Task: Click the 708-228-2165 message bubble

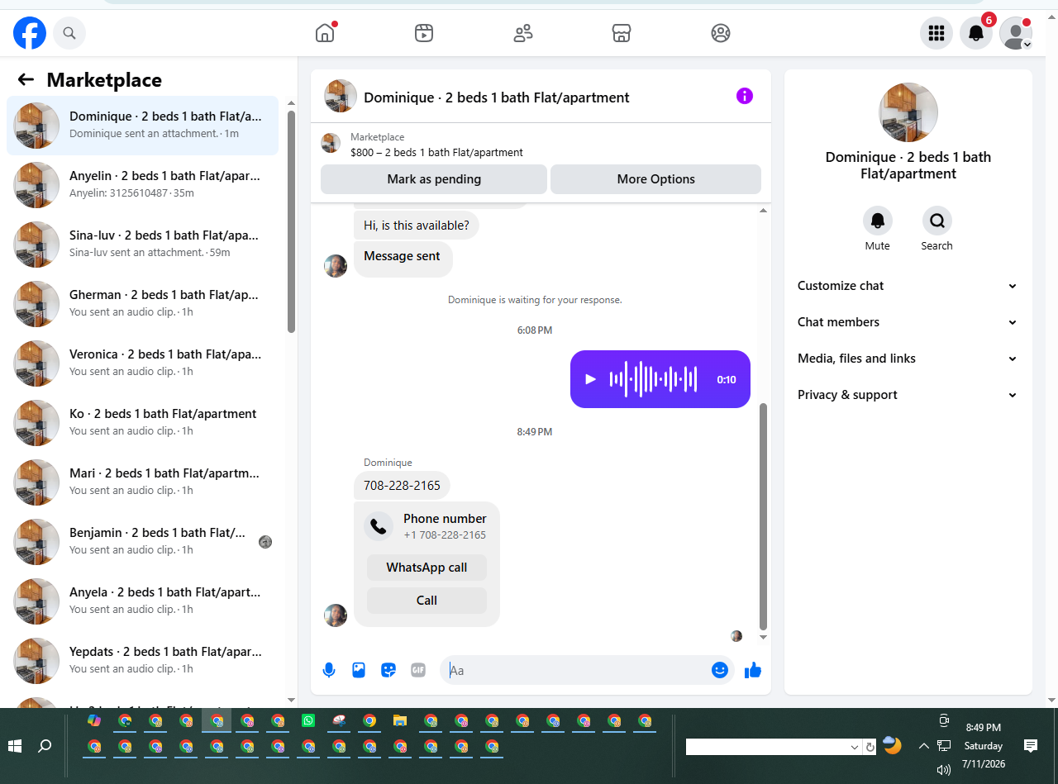Action: 402,486
